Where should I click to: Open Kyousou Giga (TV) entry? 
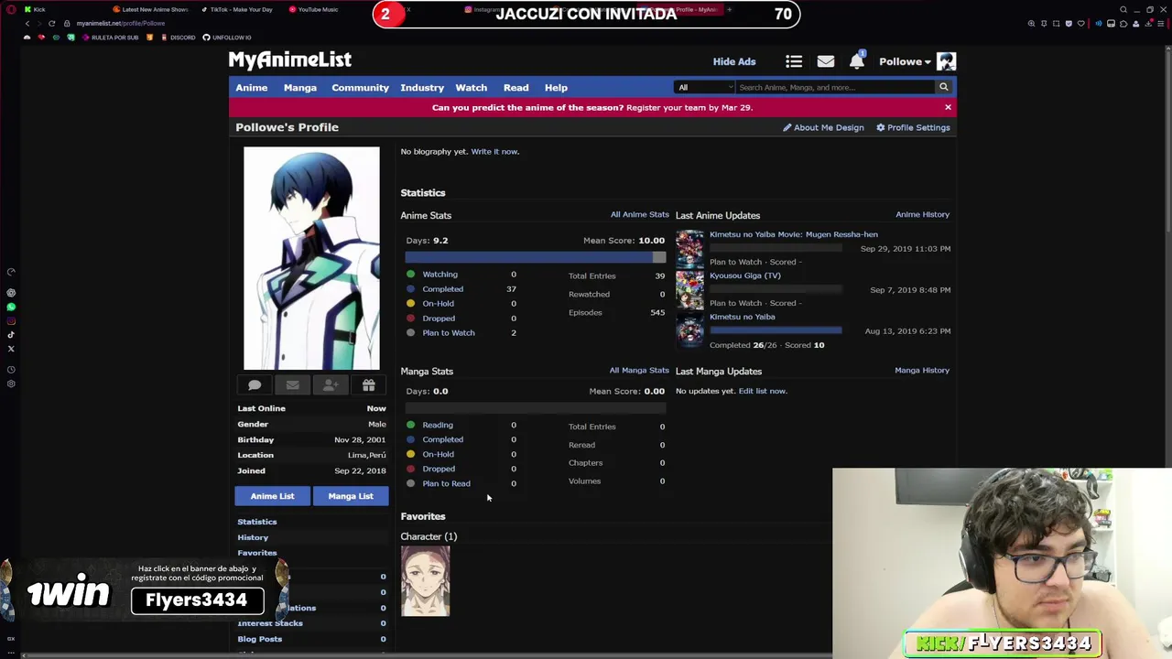tap(745, 275)
